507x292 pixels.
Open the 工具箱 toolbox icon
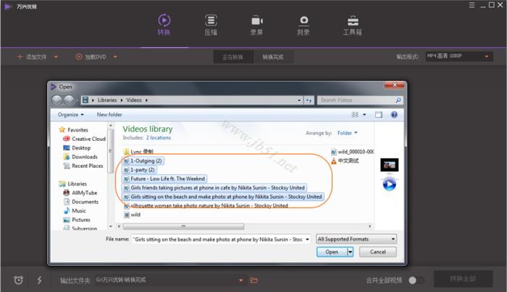pos(353,21)
